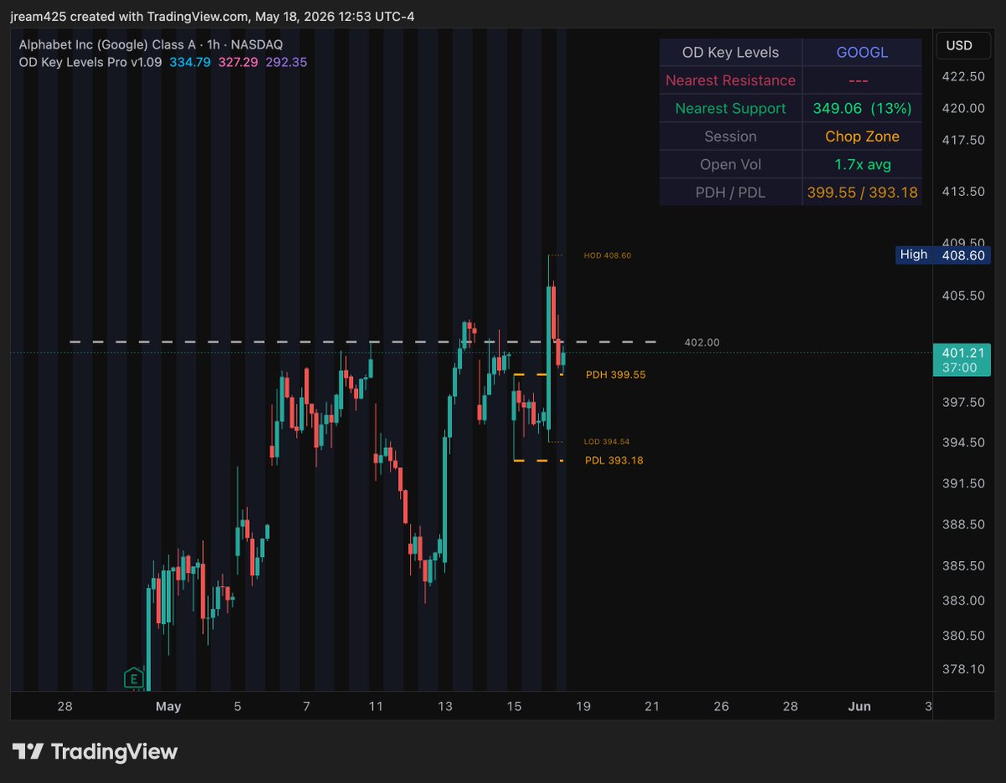Click the Nearest Support table cell
1006x783 pixels.
point(731,108)
